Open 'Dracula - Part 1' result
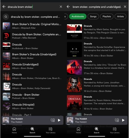Image resolution: width=129 pixels, height=138 pixels. (32, 114)
